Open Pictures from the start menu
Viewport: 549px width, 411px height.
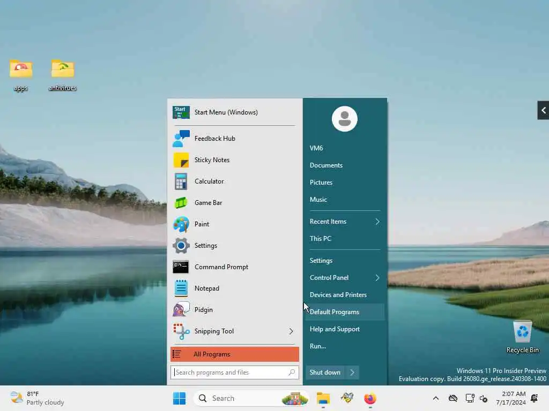[321, 182]
